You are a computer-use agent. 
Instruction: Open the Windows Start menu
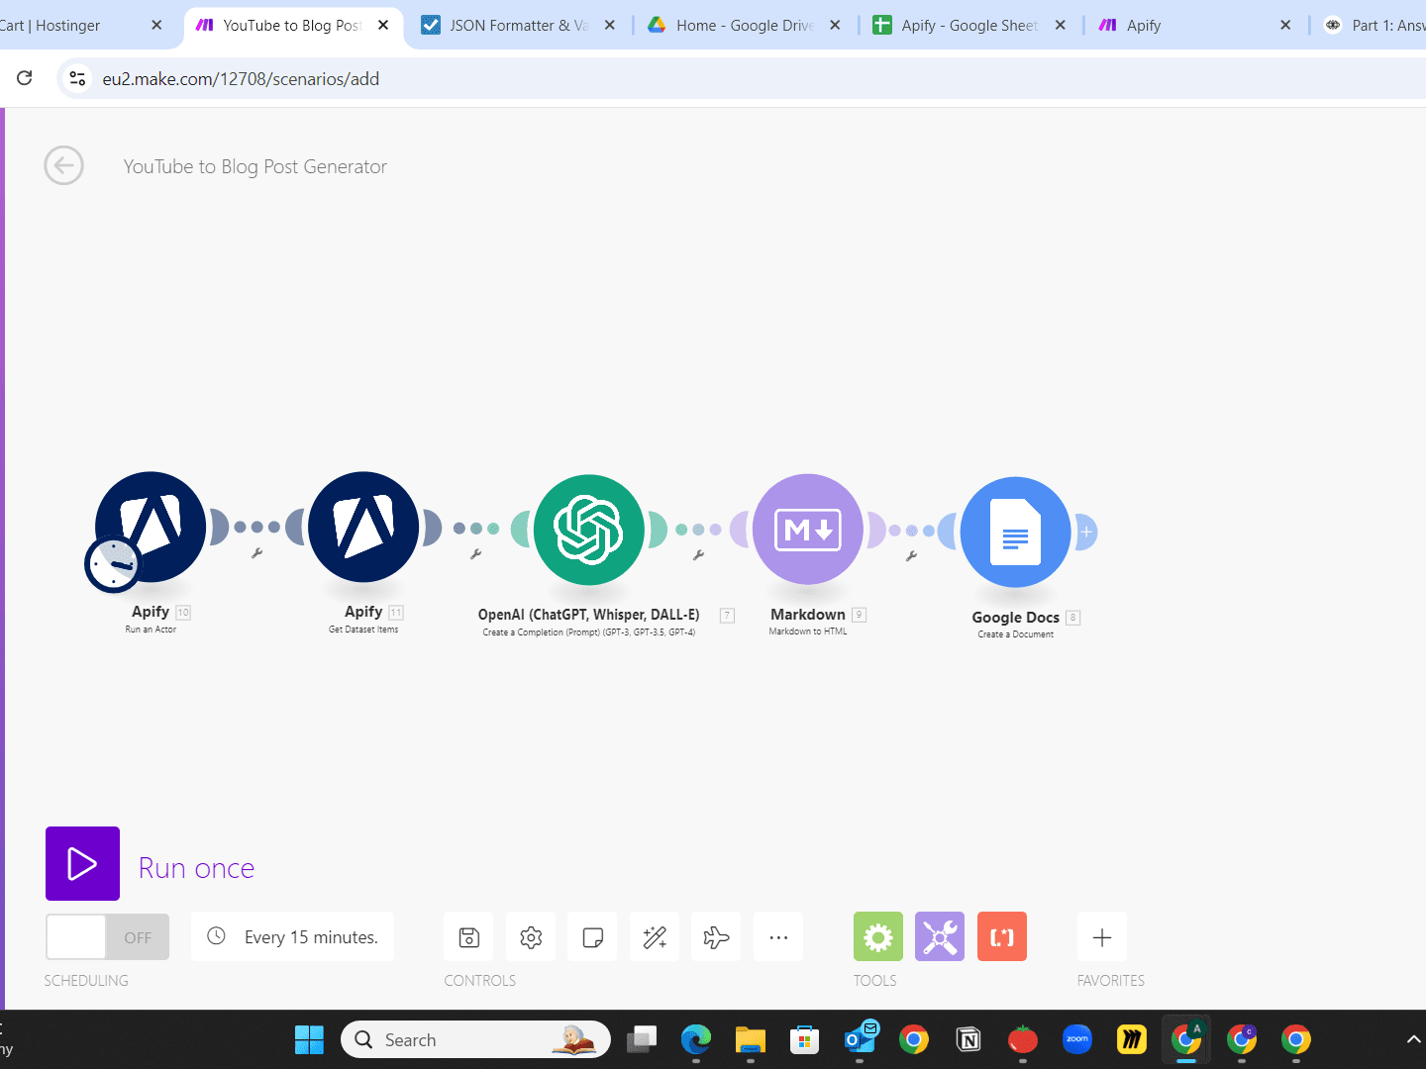point(309,1039)
